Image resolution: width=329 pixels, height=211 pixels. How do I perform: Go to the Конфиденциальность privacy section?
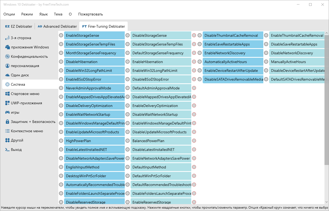30,56
